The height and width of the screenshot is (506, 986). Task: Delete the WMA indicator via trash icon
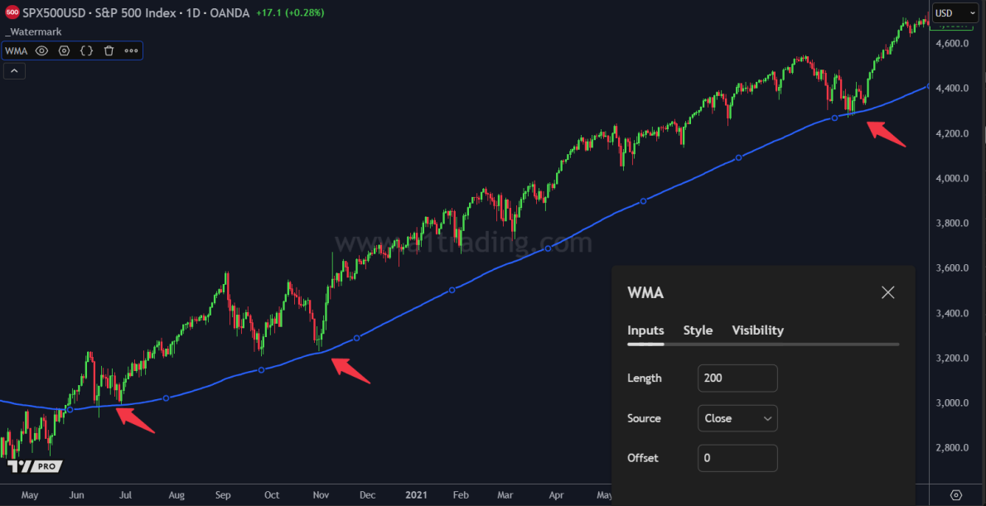click(x=109, y=51)
